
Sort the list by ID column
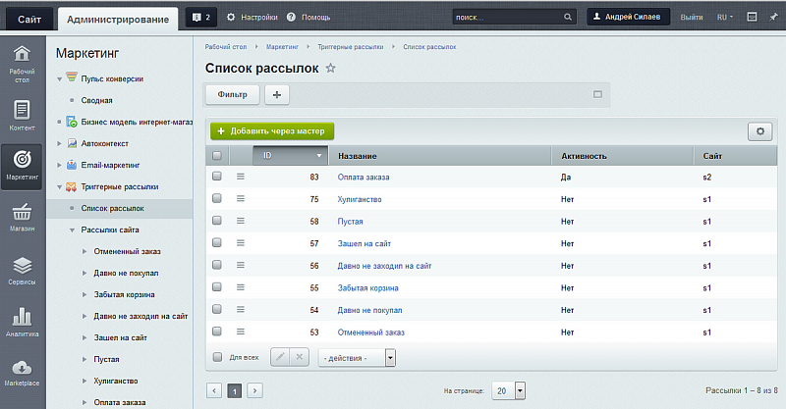click(x=290, y=156)
